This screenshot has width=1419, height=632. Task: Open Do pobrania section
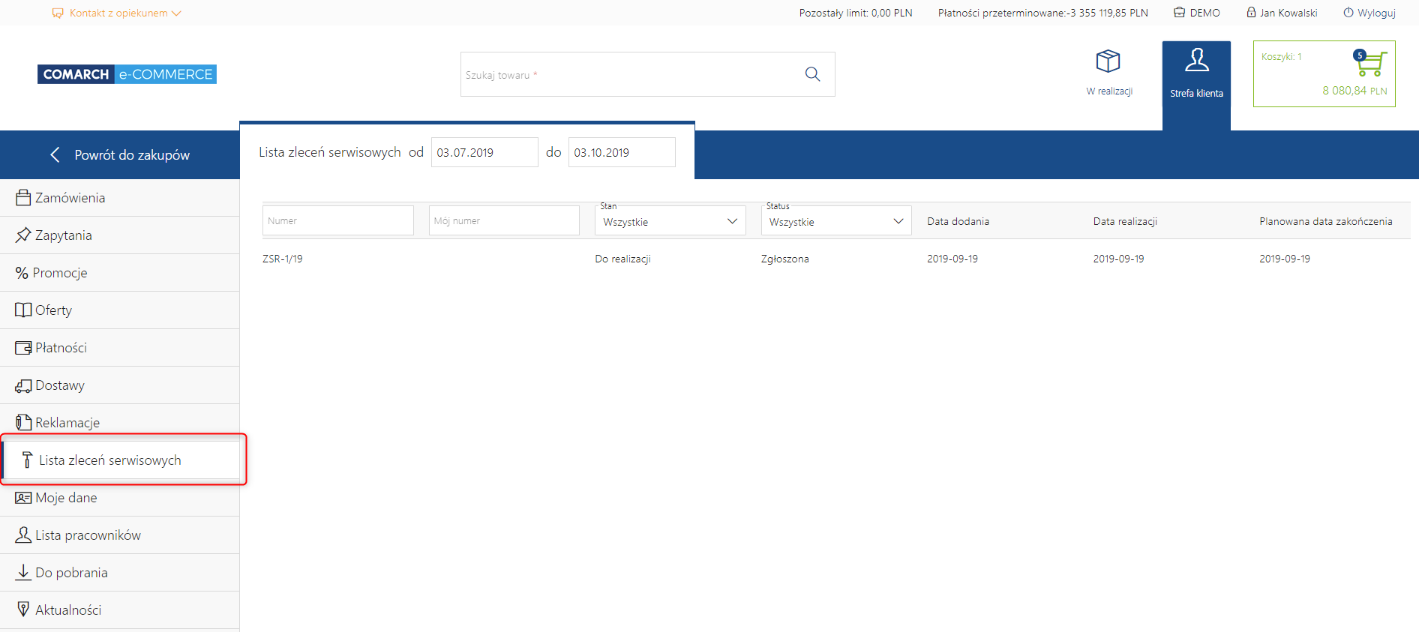coord(120,573)
